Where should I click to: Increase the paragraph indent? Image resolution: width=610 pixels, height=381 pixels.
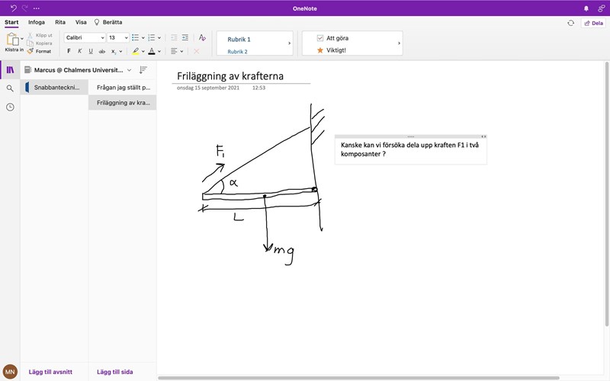click(x=185, y=37)
